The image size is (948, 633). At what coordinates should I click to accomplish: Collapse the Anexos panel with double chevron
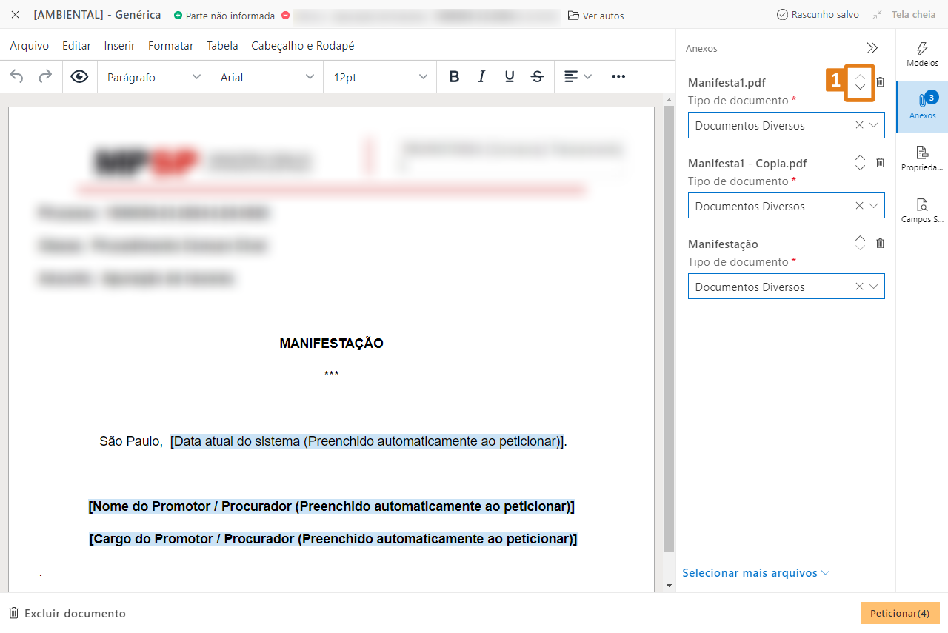[872, 48]
